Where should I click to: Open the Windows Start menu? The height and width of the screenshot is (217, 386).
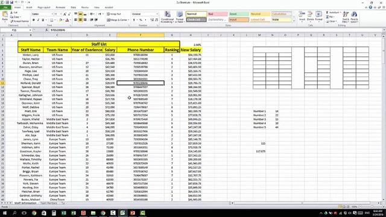[5, 213]
